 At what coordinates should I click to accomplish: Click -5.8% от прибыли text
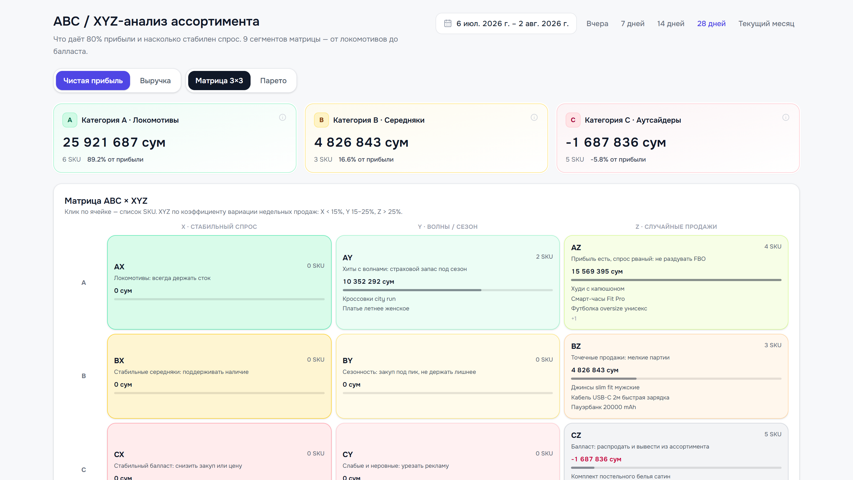coord(618,159)
